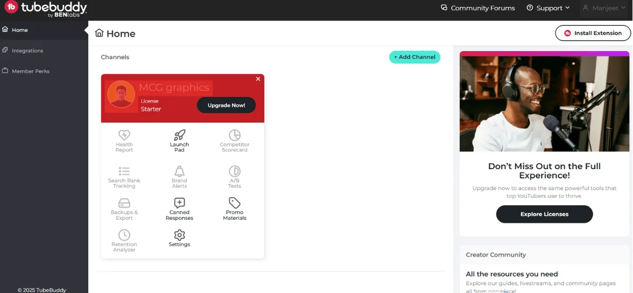Image resolution: width=633 pixels, height=293 pixels.
Task: Open Competitor Scorecard pie chart icon
Action: coord(235,135)
